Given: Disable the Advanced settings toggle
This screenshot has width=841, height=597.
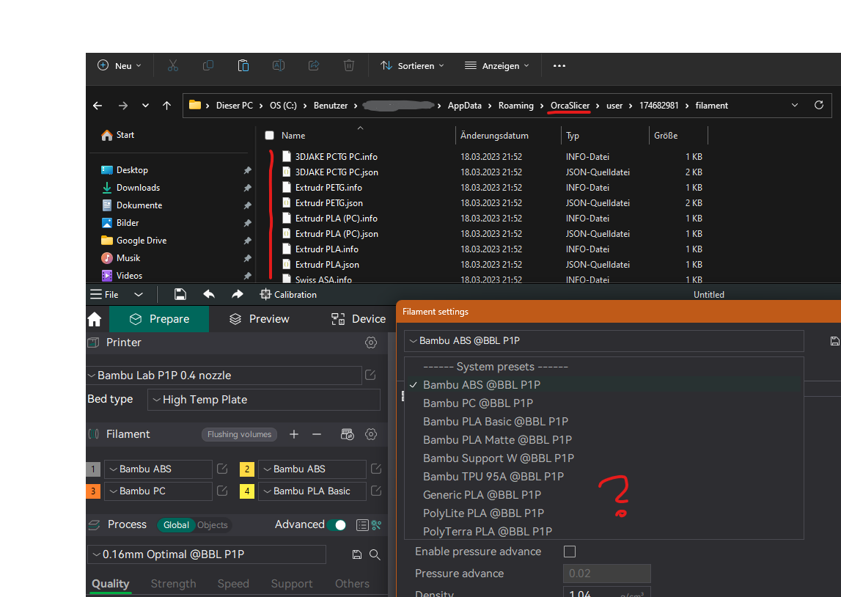Looking at the screenshot, I should tap(338, 524).
